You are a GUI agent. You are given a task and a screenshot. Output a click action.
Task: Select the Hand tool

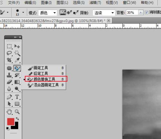pos(9,112)
